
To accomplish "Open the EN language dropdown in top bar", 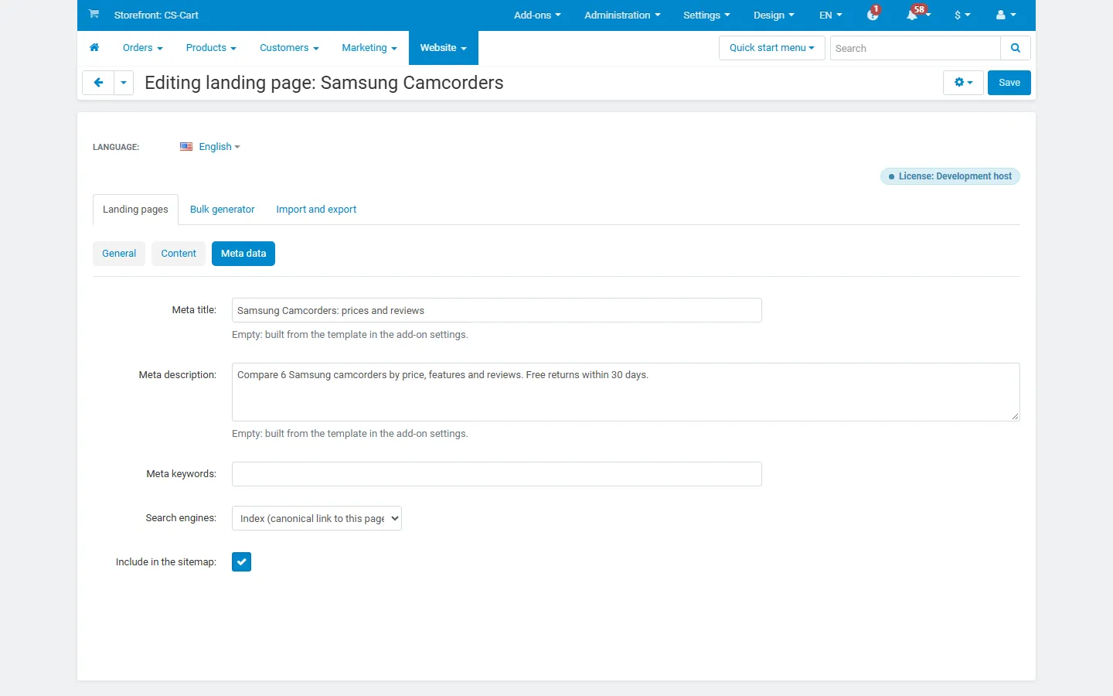I will 831,15.
